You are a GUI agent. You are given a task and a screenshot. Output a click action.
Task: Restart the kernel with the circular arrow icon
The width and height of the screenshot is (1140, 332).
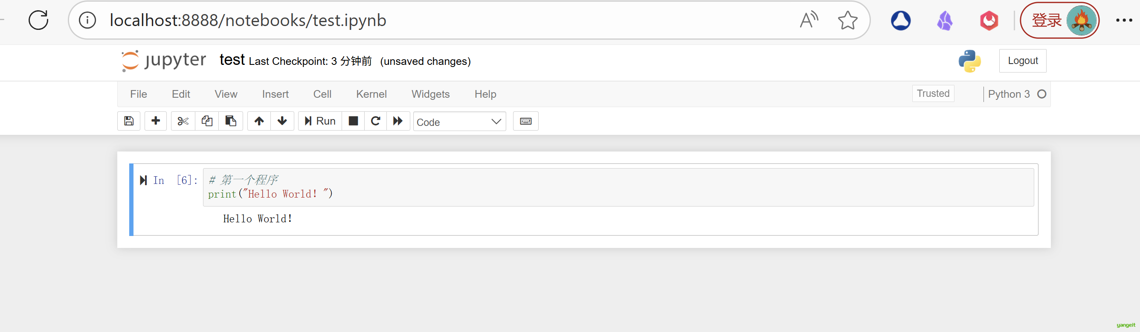coord(375,121)
